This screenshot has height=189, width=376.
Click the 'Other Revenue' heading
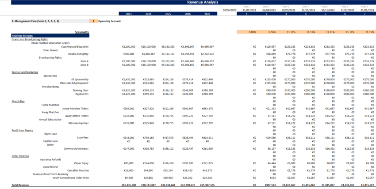20,156
